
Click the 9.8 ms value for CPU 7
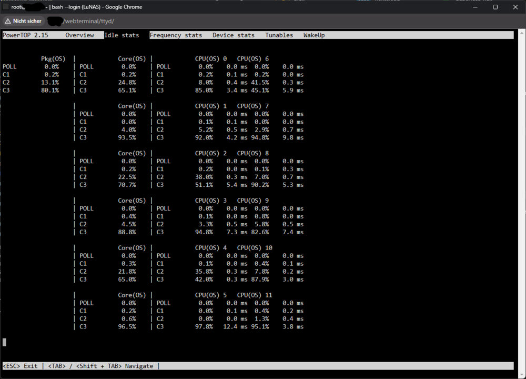293,137
